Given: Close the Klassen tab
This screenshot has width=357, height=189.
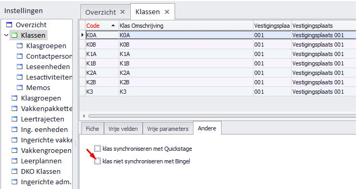Looking at the screenshot, I should 167,12.
